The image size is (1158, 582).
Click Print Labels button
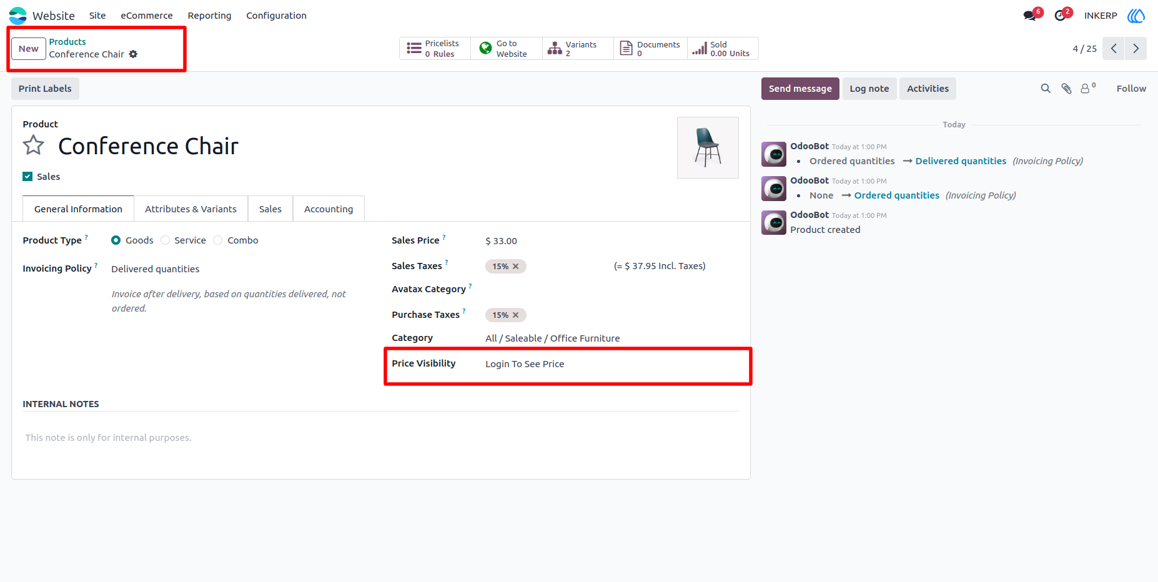click(45, 89)
